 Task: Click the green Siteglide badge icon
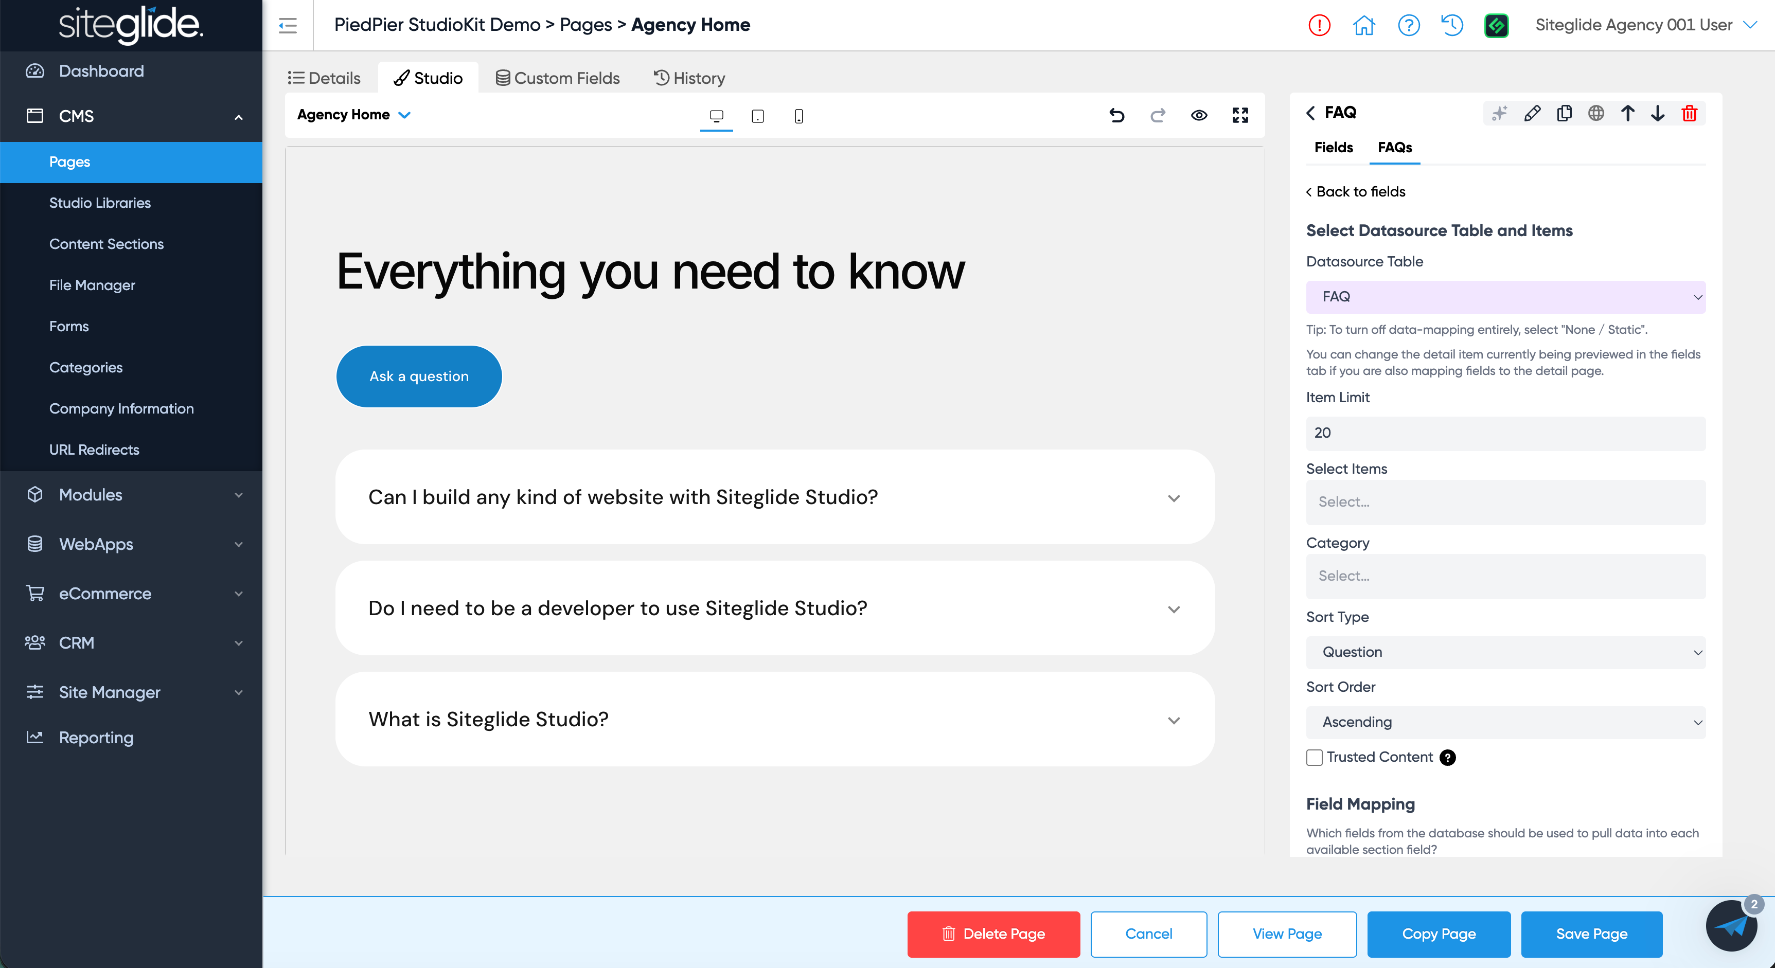[1497, 26]
